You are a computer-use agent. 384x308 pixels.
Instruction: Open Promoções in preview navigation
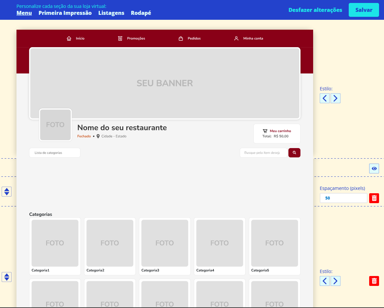coord(136,39)
